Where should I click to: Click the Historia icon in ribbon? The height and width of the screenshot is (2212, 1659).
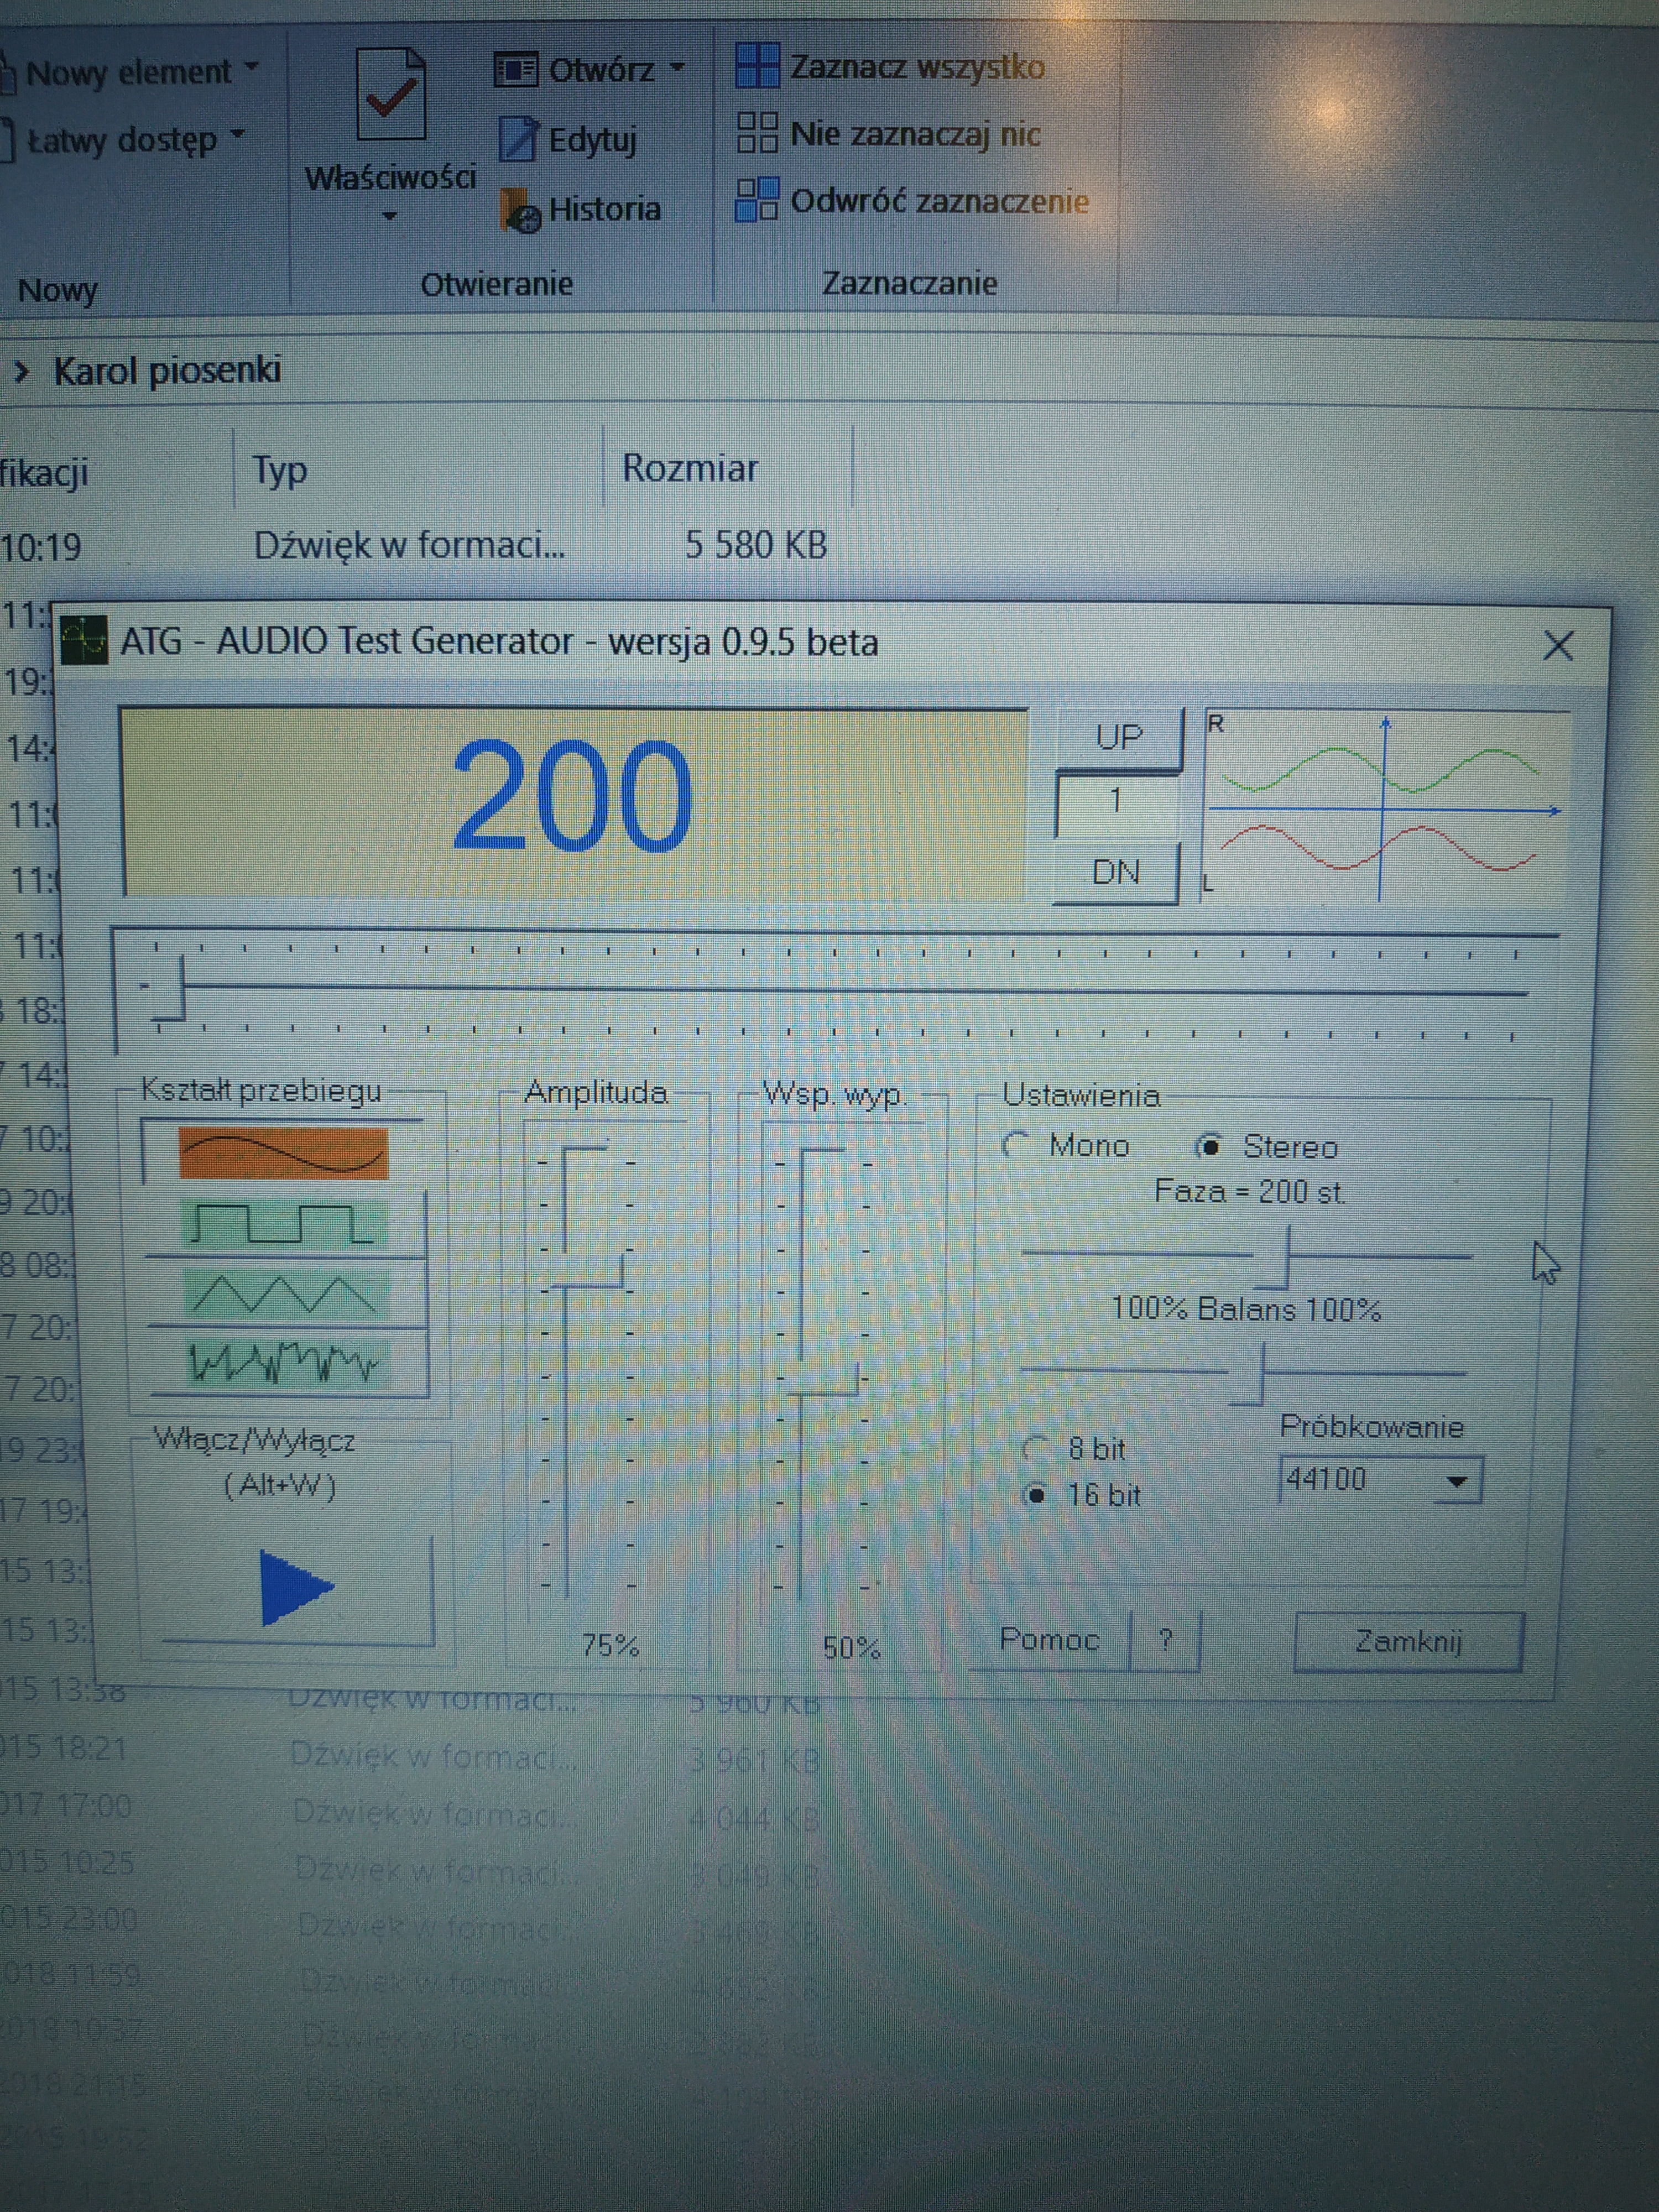520,209
